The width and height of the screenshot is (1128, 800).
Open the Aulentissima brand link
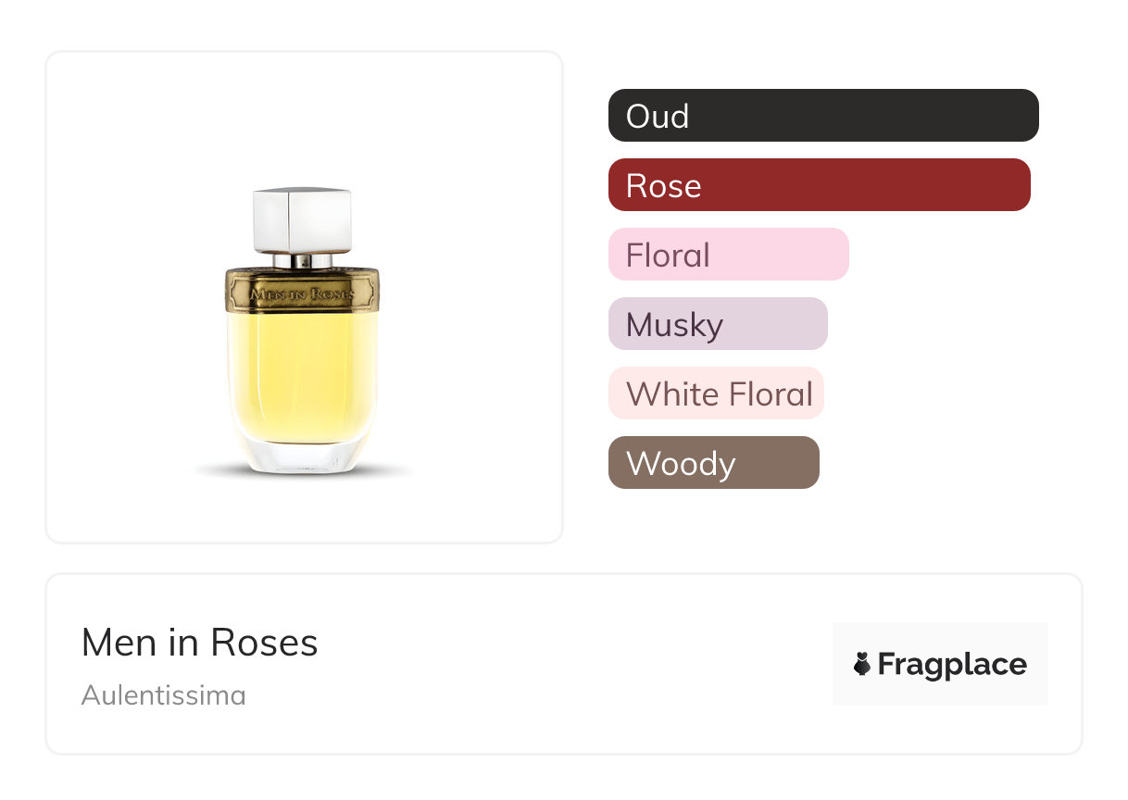pyautogui.click(x=163, y=694)
